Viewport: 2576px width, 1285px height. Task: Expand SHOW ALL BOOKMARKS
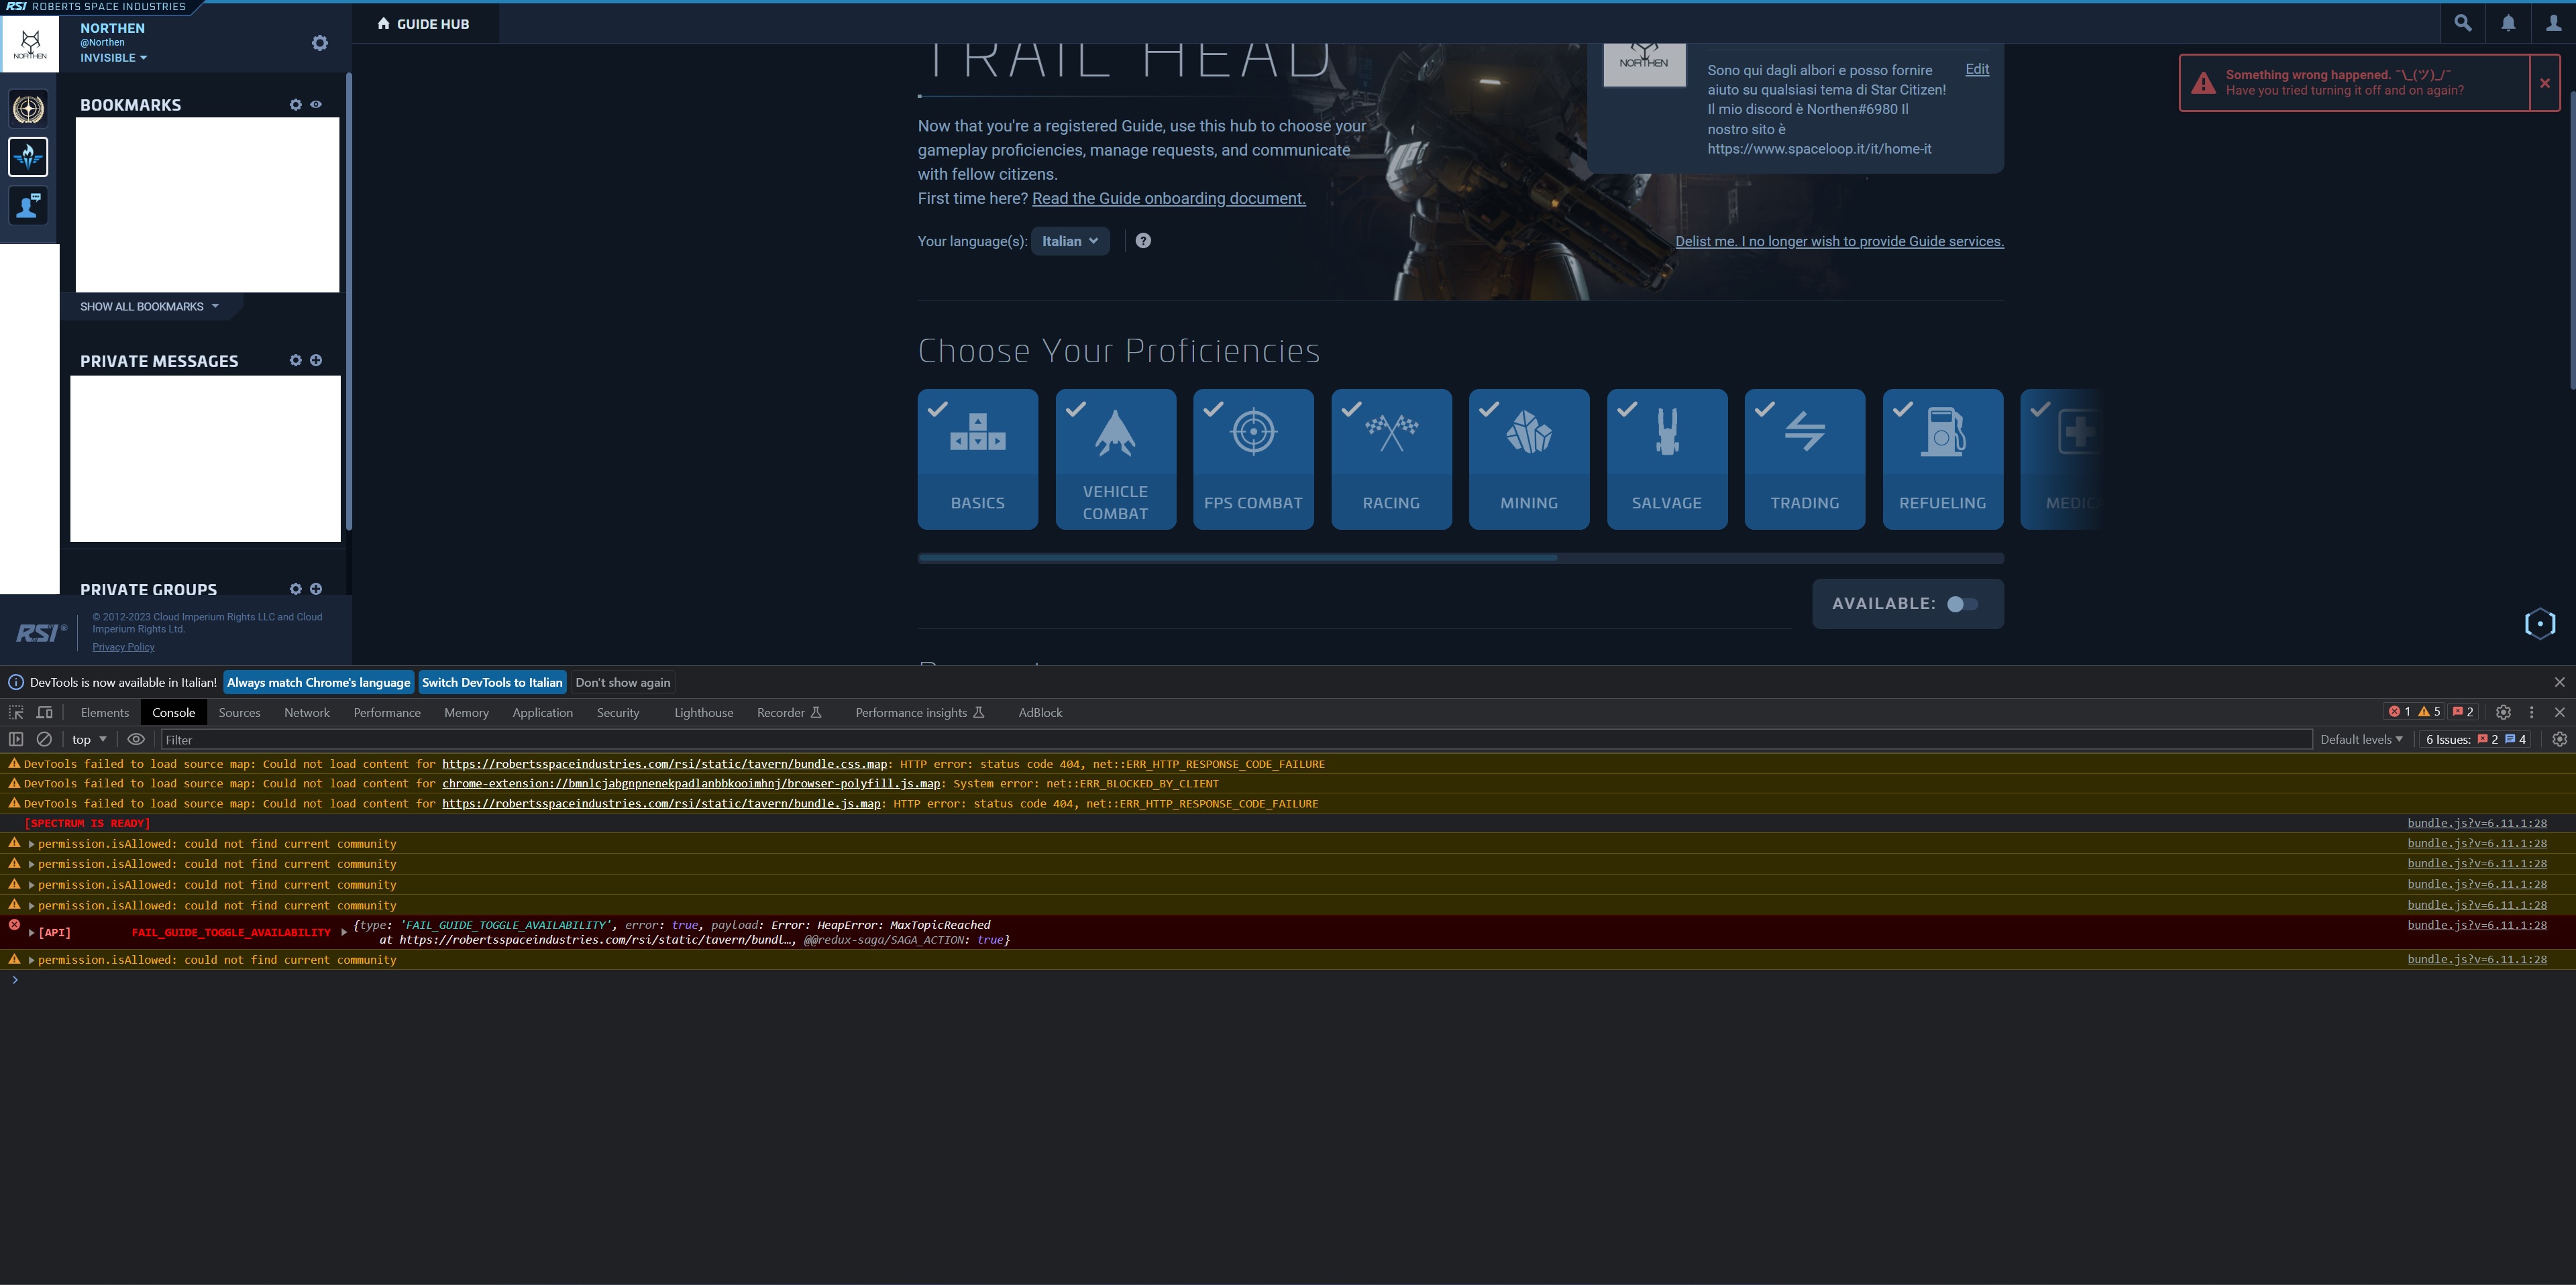(149, 307)
